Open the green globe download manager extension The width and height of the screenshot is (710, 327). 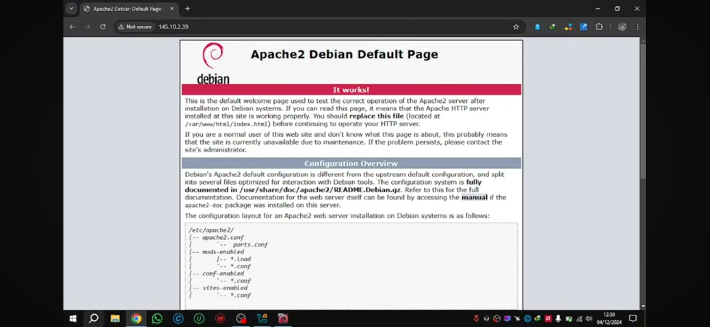coord(553,27)
